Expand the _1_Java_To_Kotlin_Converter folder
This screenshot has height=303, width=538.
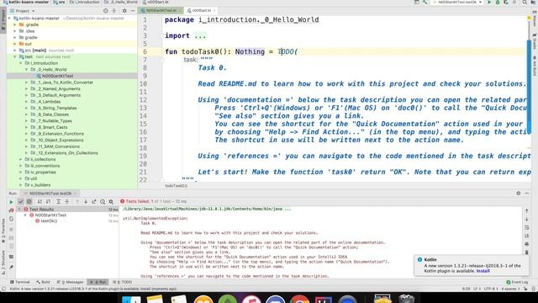coord(26,82)
